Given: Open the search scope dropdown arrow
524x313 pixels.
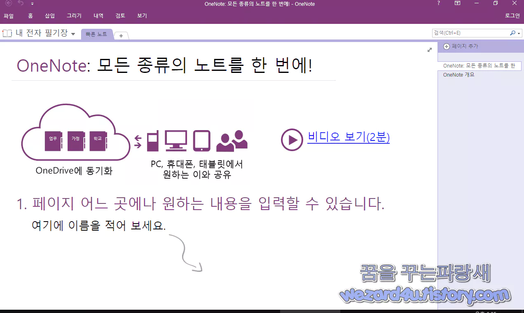Looking at the screenshot, I should click(519, 33).
